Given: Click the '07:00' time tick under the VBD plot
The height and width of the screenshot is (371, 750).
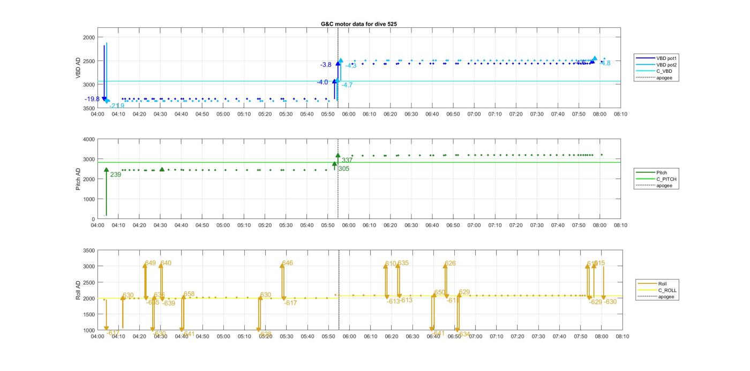Looking at the screenshot, I should pos(474,114).
